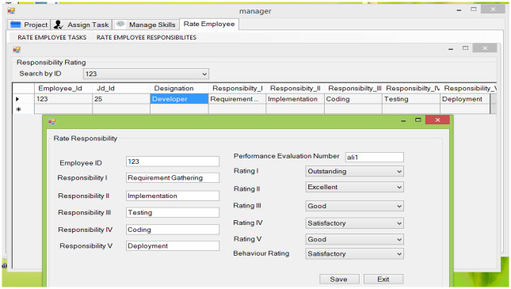Select the Requirement... cell in the grid
The width and height of the screenshot is (511, 289).
[237, 99]
